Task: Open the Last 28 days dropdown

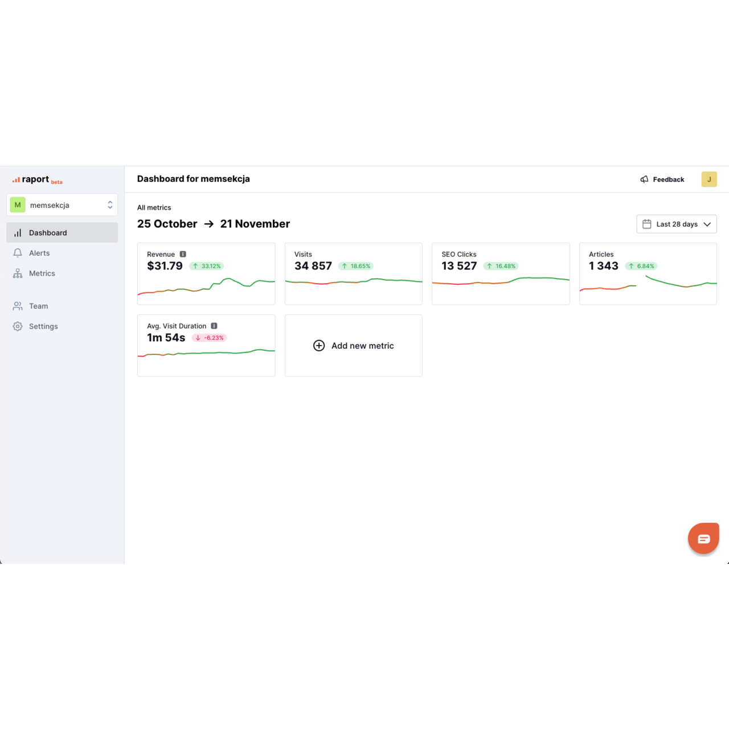Action: 676,224
